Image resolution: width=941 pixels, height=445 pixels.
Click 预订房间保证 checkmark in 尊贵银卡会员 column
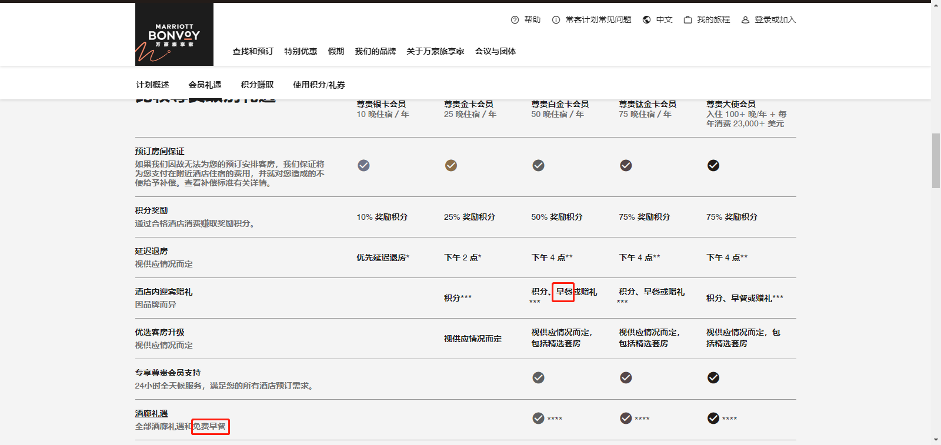(364, 166)
